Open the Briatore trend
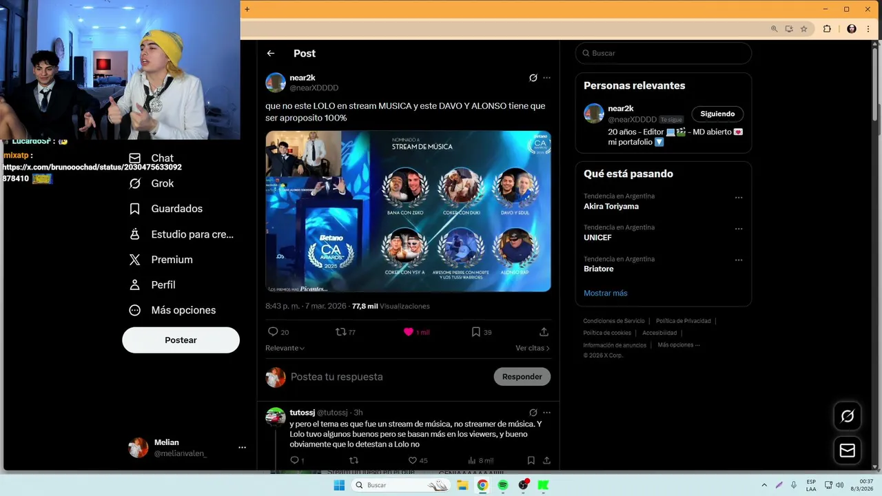Viewport: 882px width, 496px height. click(598, 269)
